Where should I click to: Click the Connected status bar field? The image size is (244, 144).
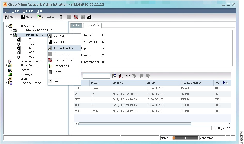pyautogui.click(x=212, y=138)
